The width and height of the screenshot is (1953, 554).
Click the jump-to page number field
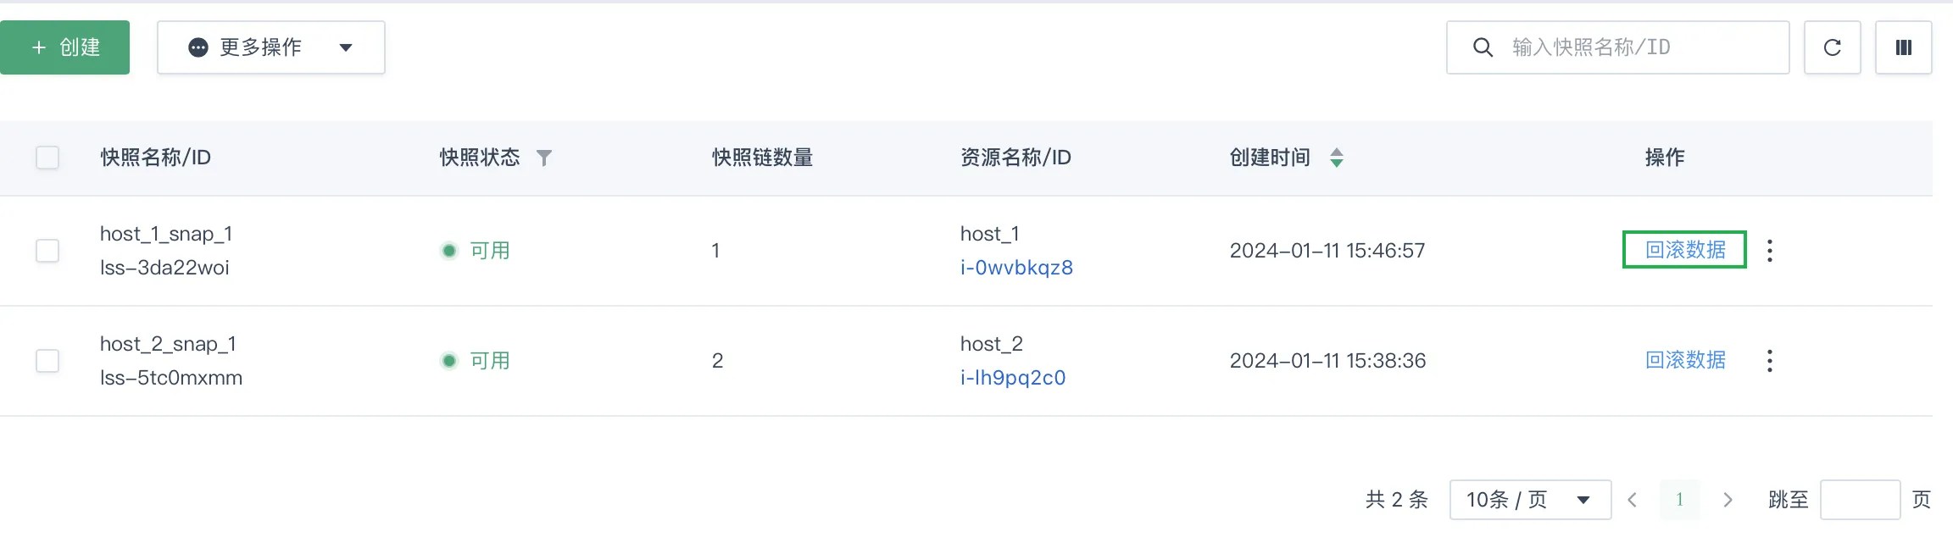coord(1860,500)
